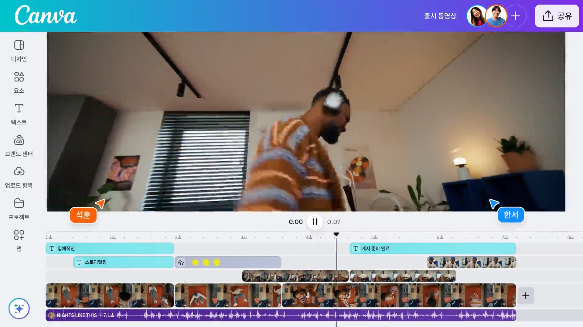Open the 앱 apps panel
The height and width of the screenshot is (327, 583).
click(19, 240)
